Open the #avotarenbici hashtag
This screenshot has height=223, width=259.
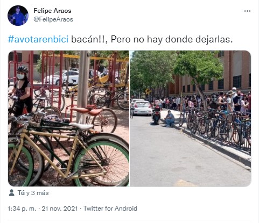(38, 39)
